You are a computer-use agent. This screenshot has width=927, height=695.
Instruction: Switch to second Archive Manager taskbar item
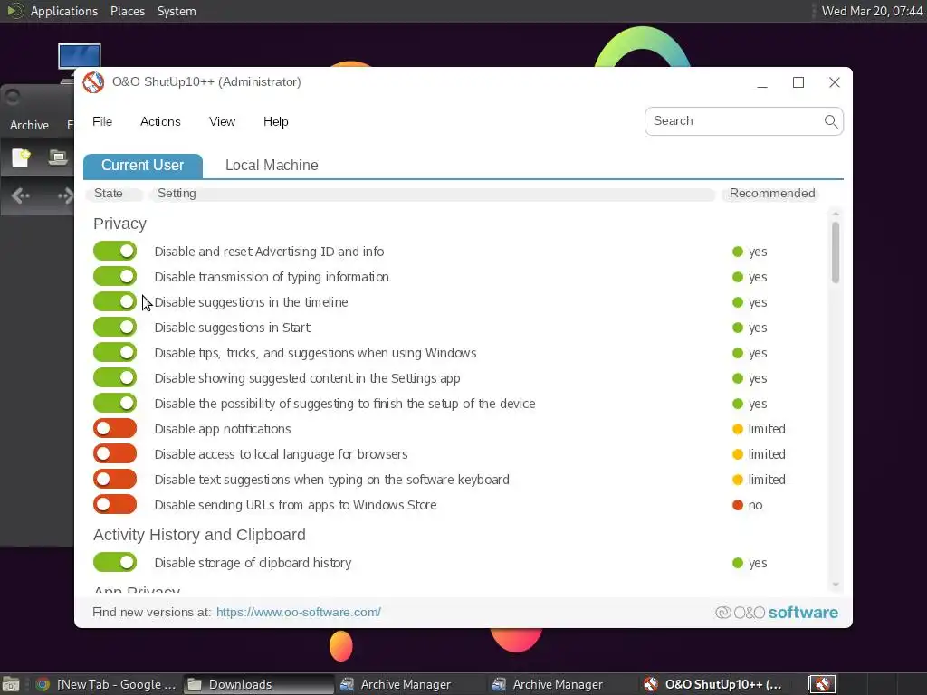click(x=563, y=684)
